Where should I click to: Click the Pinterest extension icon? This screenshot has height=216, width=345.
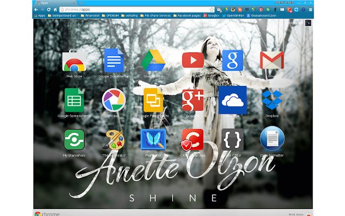point(261,10)
